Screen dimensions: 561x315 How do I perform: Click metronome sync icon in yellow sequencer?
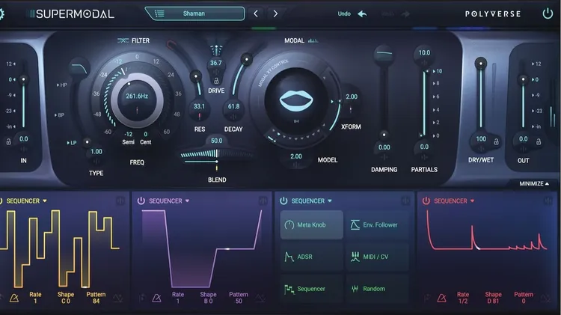click(14, 298)
